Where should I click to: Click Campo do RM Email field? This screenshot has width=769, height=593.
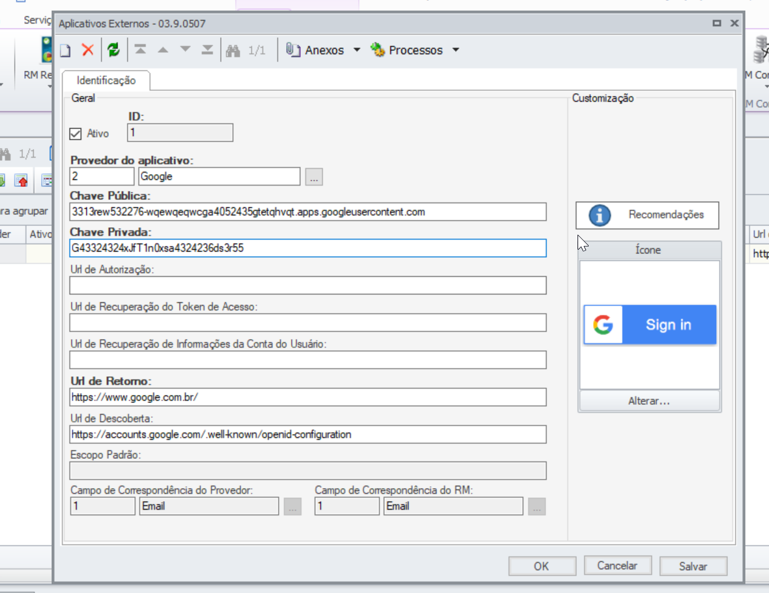click(453, 506)
